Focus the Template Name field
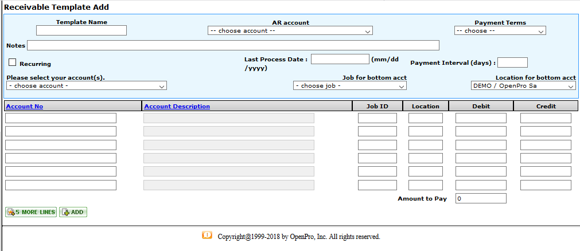The height and width of the screenshot is (251, 580). coord(81,31)
